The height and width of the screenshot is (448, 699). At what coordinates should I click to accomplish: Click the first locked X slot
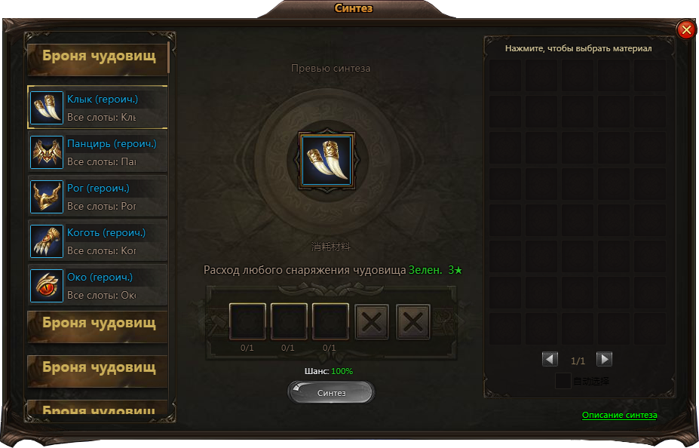coord(372,321)
